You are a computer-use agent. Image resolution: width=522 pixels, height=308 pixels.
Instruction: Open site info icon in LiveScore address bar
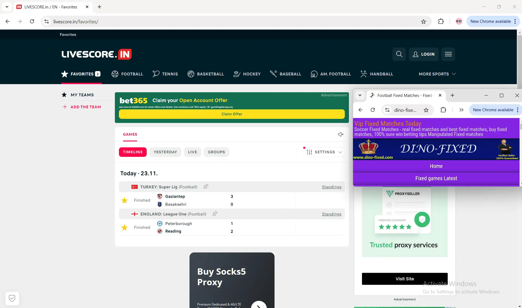(47, 21)
